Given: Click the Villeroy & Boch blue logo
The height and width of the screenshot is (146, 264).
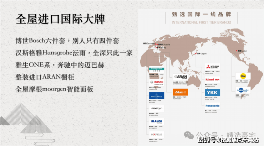Looking at the screenshot, I should pyautogui.click(x=157, y=96).
